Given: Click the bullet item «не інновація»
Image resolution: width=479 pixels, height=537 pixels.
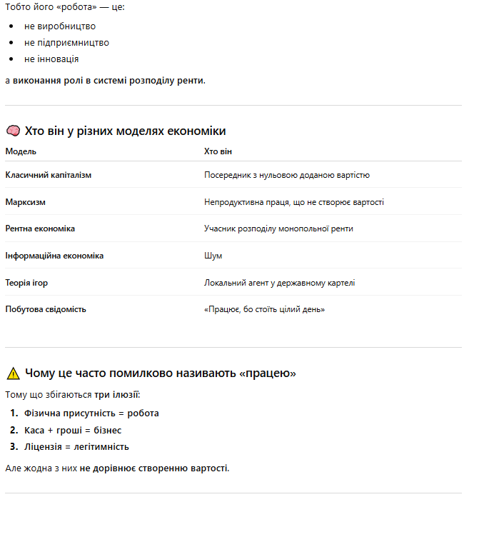Looking at the screenshot, I should [x=51, y=59].
